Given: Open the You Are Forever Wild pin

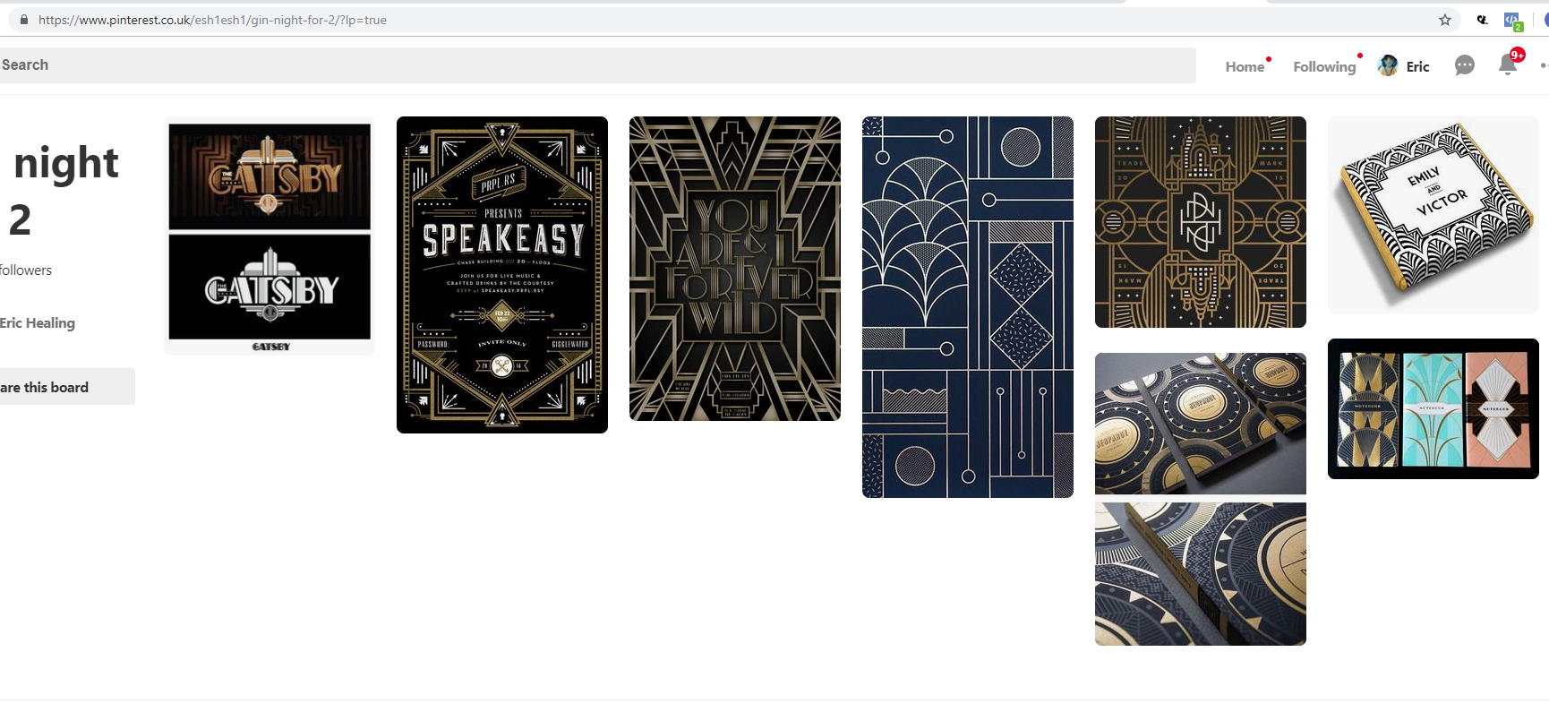Looking at the screenshot, I should [735, 269].
